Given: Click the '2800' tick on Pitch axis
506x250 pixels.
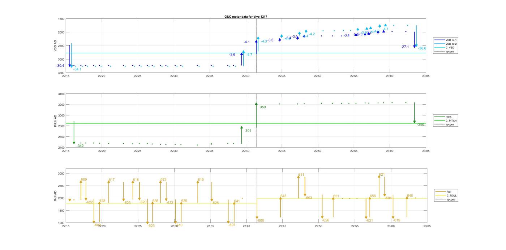Looking at the screenshot, I should point(61,126).
